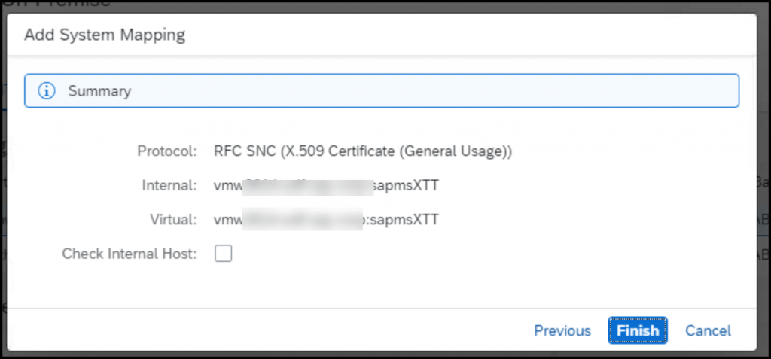
Task: Click the Internal host value ending sapmsXTT
Action: coord(327,185)
